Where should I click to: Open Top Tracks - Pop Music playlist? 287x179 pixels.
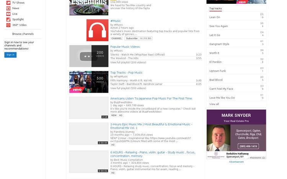click(126, 73)
